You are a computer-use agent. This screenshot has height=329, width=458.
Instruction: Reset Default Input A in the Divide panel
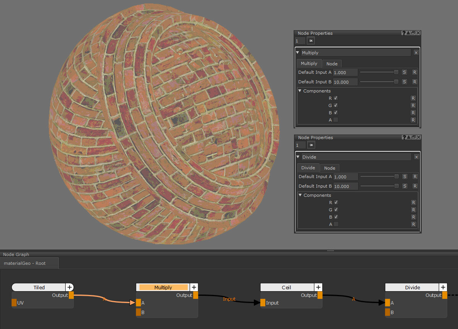tap(415, 177)
